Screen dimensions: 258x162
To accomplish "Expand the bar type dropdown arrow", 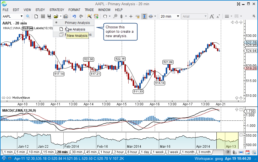I will [126, 16].
